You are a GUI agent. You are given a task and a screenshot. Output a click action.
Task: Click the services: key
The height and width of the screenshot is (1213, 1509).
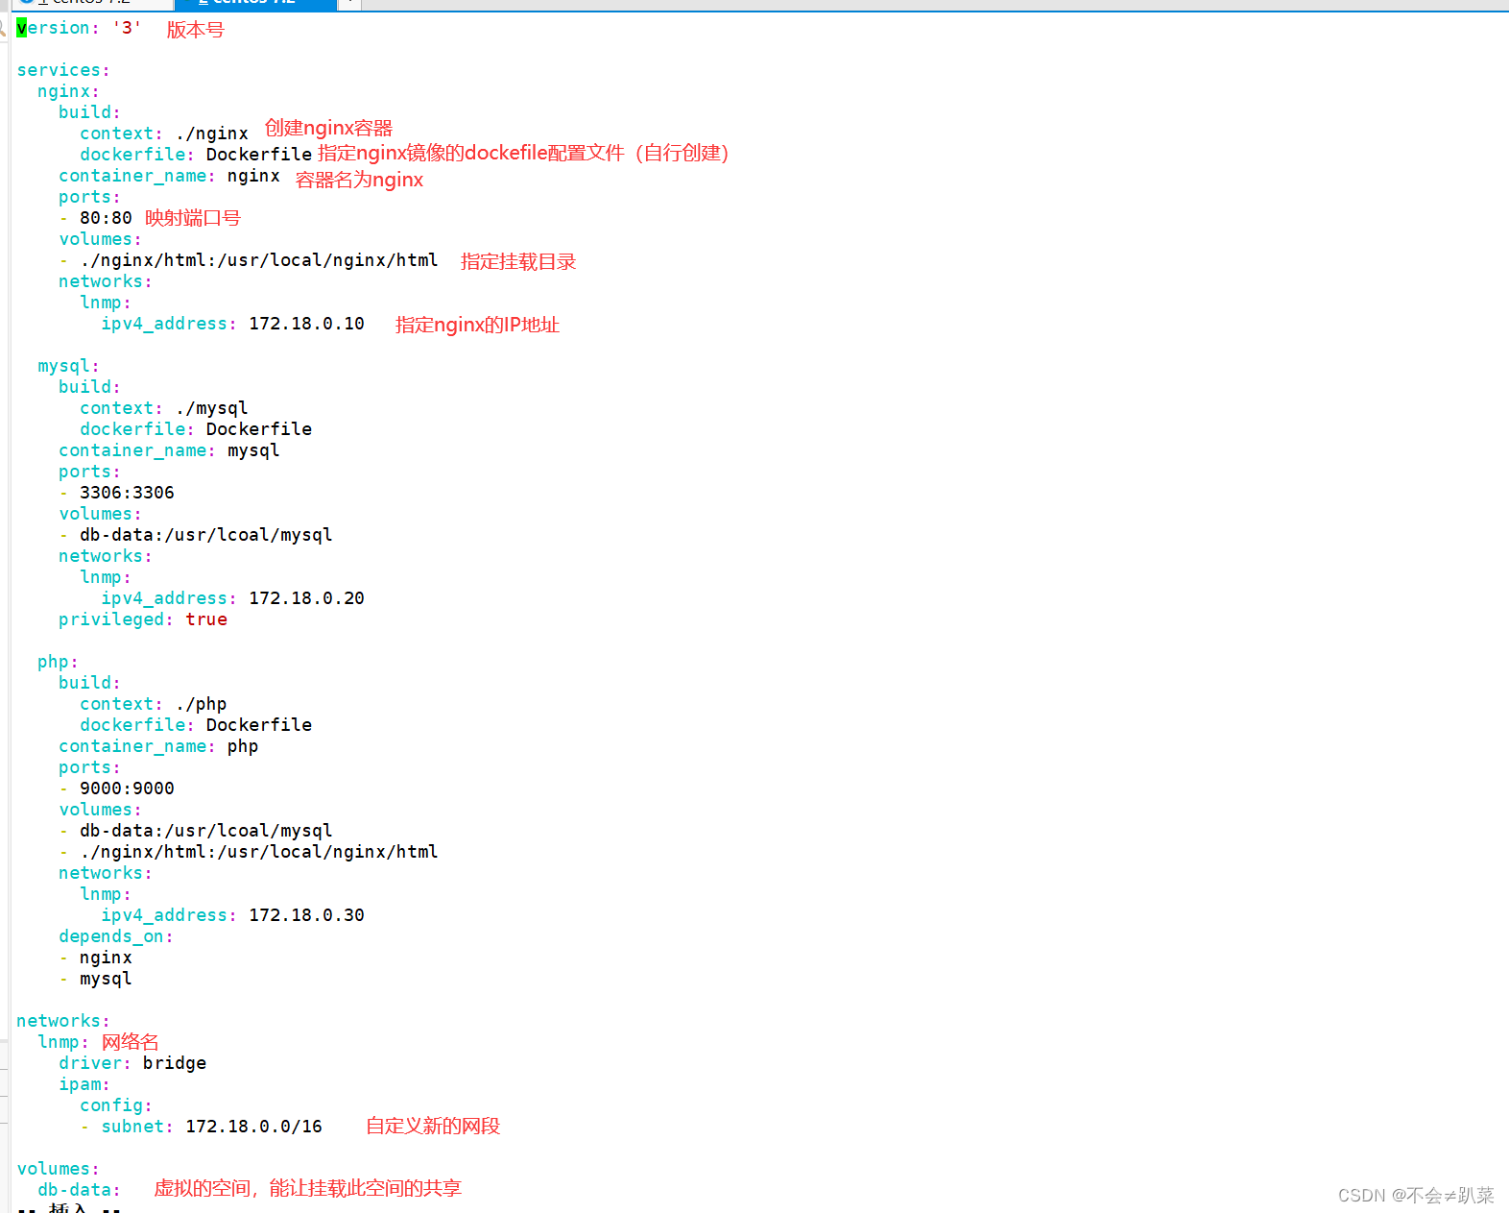click(63, 70)
